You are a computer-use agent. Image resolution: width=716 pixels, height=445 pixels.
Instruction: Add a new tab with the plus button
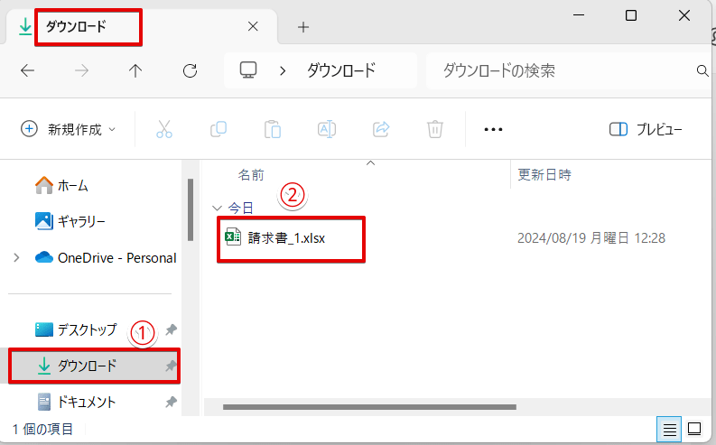pos(303,27)
